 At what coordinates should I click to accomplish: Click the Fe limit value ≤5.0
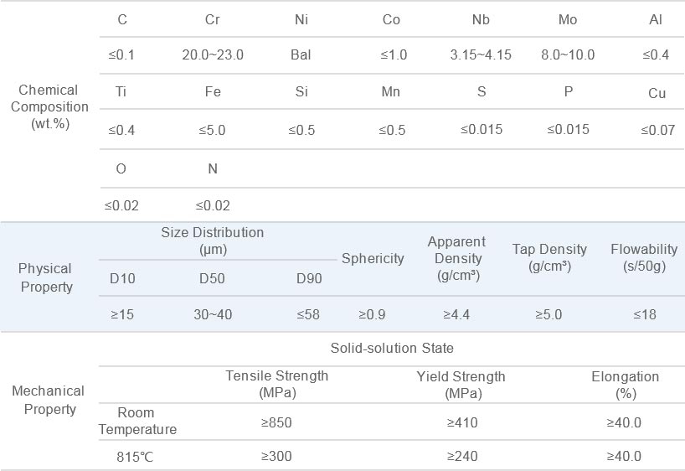pos(212,130)
